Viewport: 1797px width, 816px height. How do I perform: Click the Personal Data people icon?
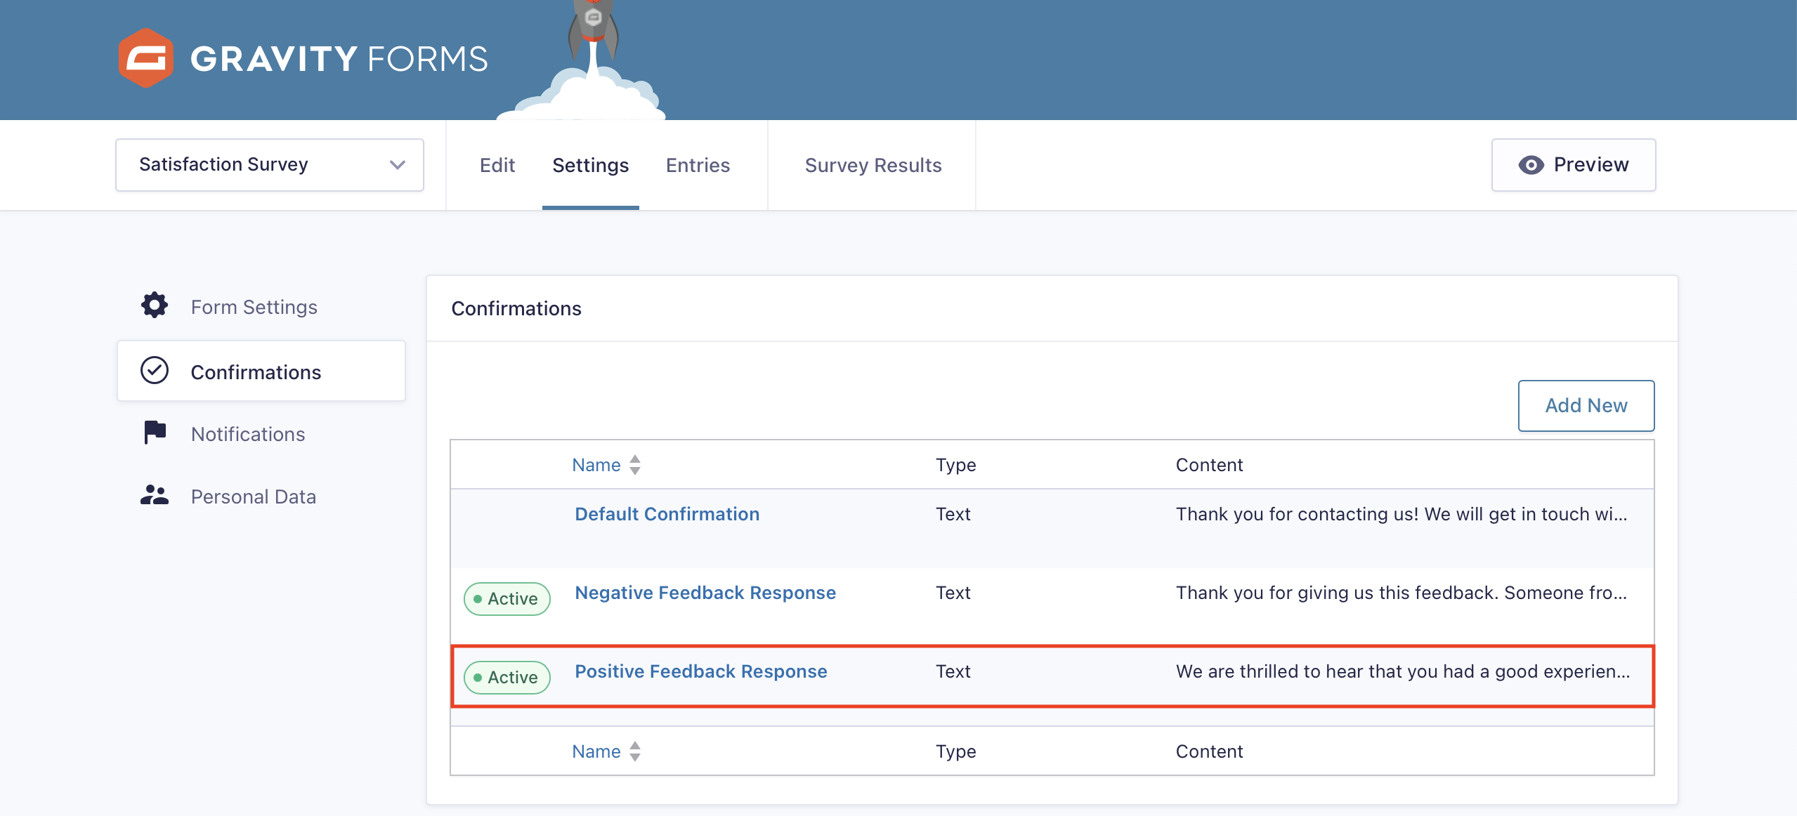tap(155, 496)
